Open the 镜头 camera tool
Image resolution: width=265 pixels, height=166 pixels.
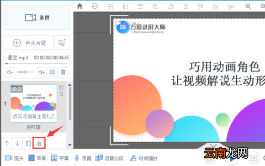tap(14, 158)
